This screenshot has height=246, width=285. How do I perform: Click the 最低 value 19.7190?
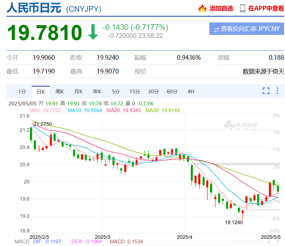point(44,71)
